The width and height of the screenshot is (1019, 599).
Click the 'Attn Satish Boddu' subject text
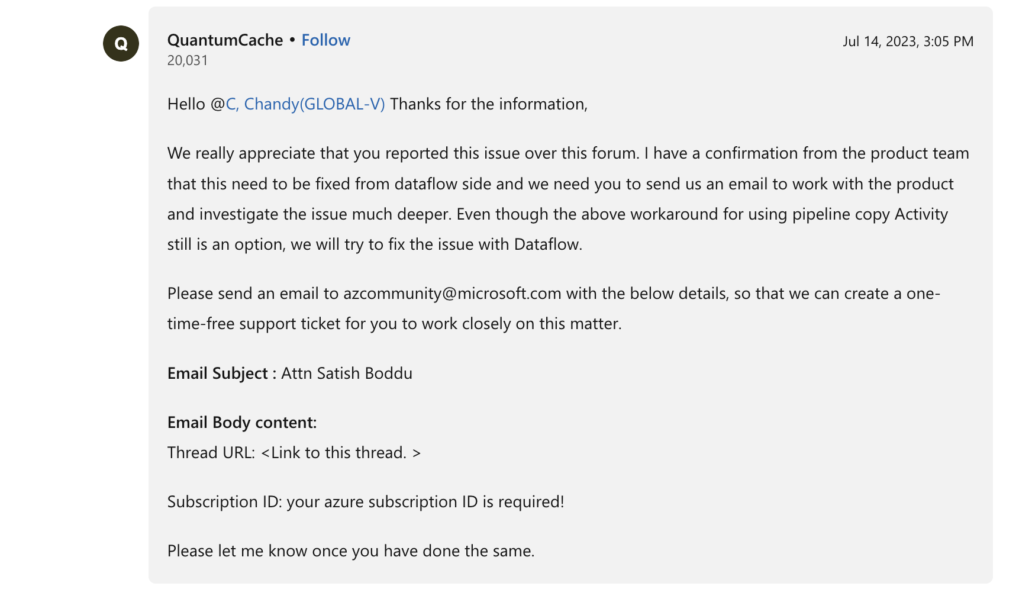point(347,373)
